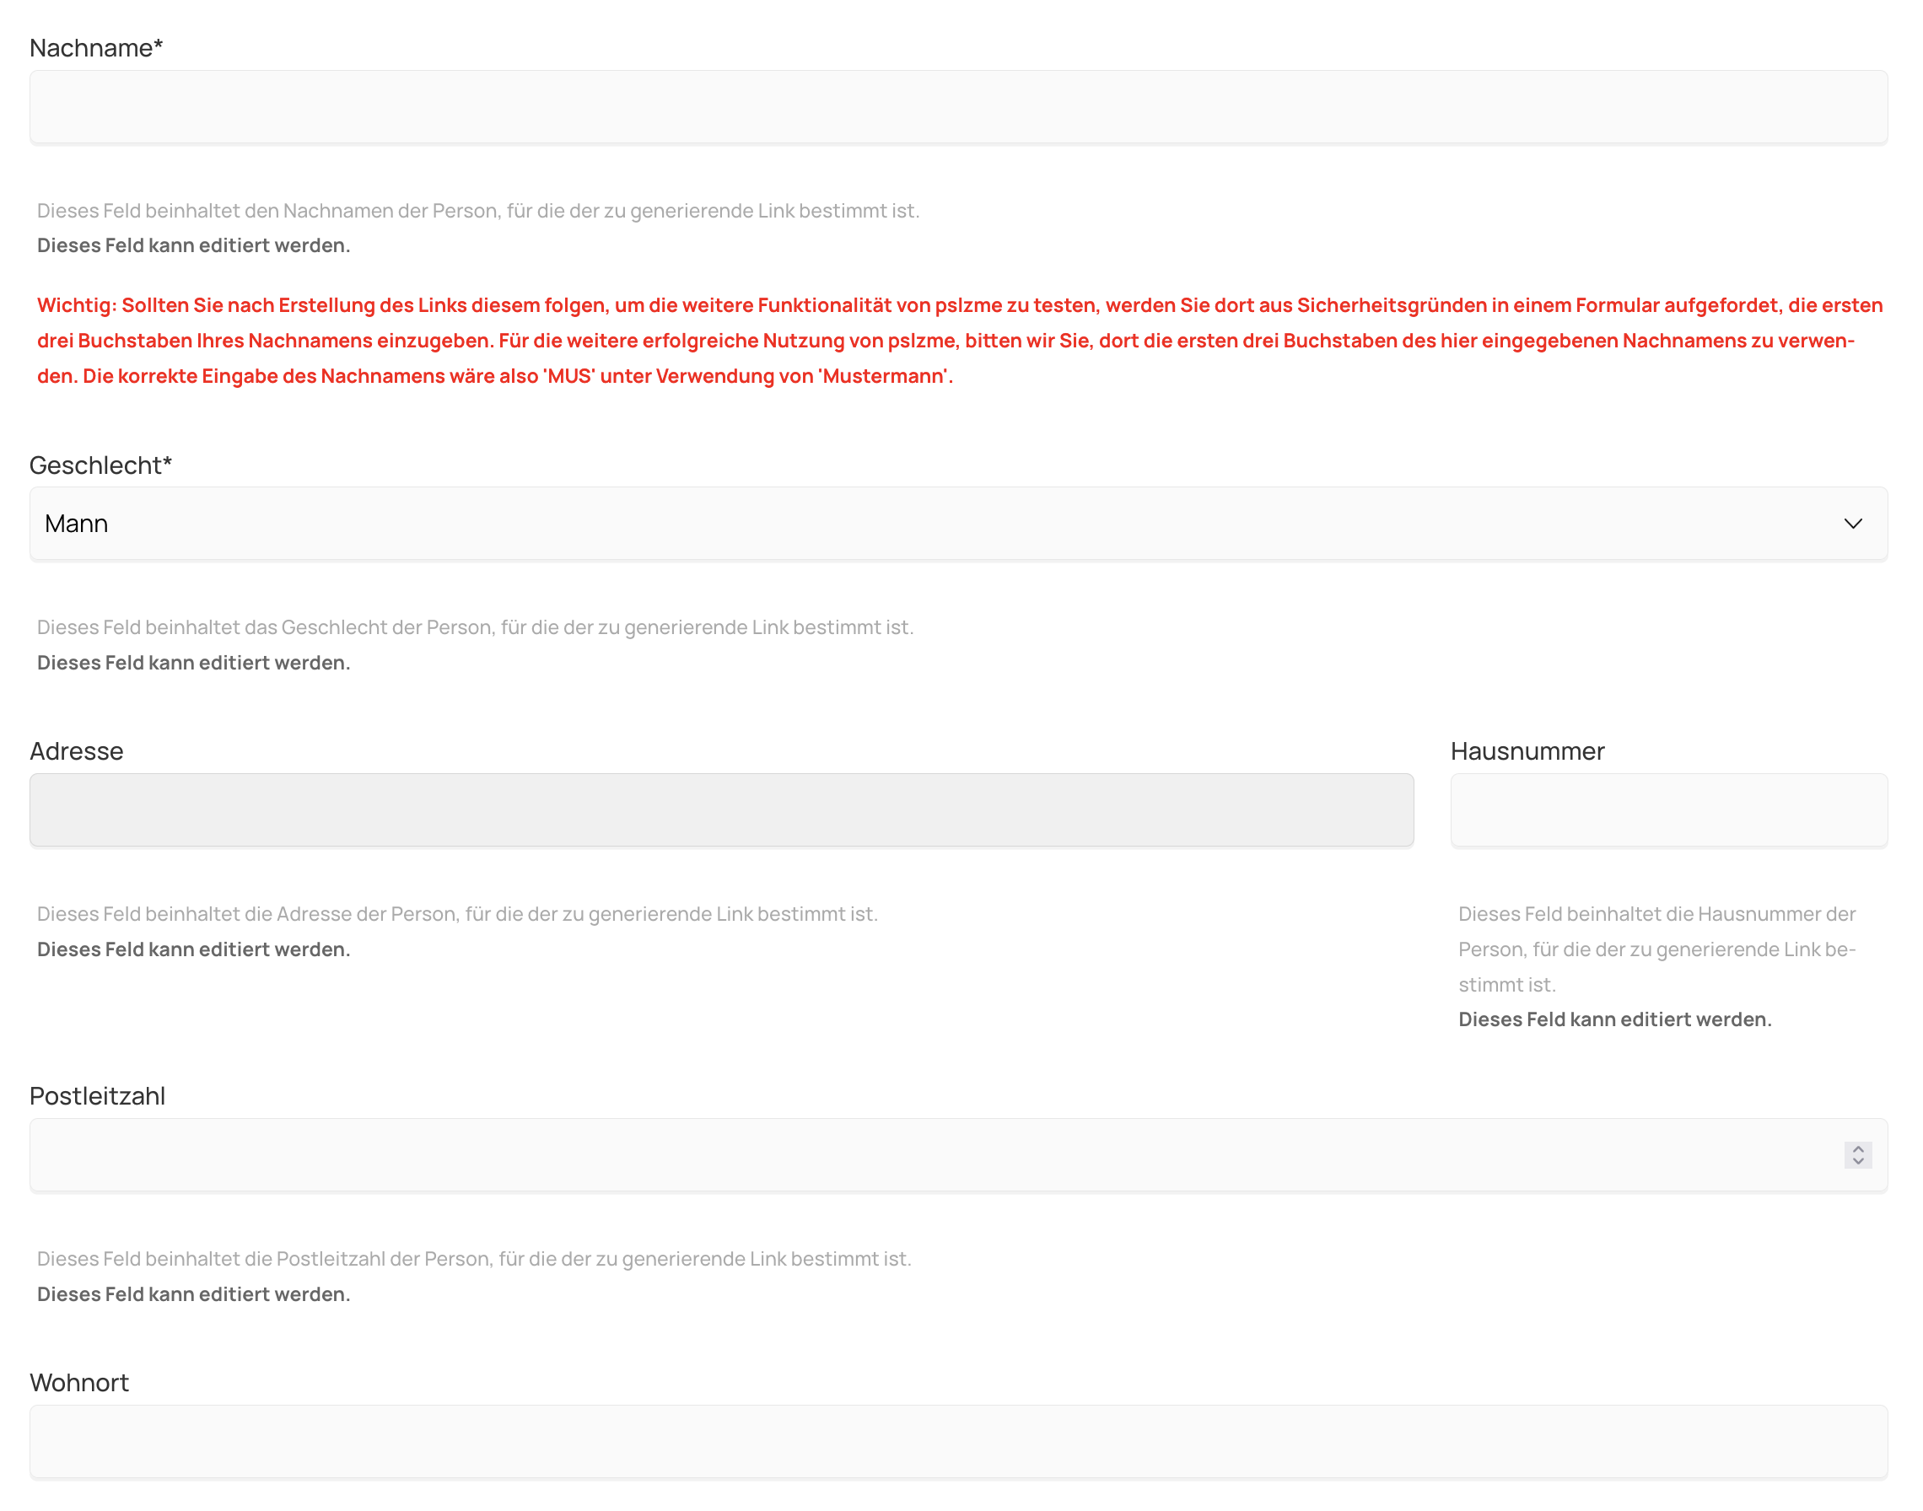Click into the Adresse input field
The height and width of the screenshot is (1511, 1923).
click(721, 810)
